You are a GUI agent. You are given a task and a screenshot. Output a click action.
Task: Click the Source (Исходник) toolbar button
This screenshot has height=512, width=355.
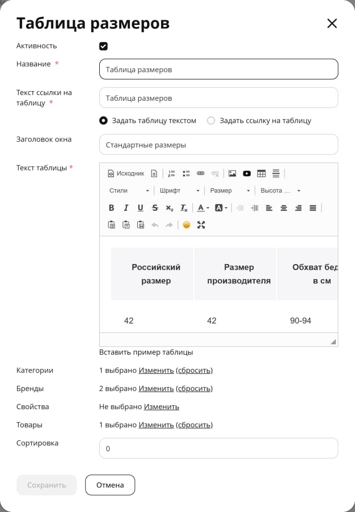[x=126, y=174]
